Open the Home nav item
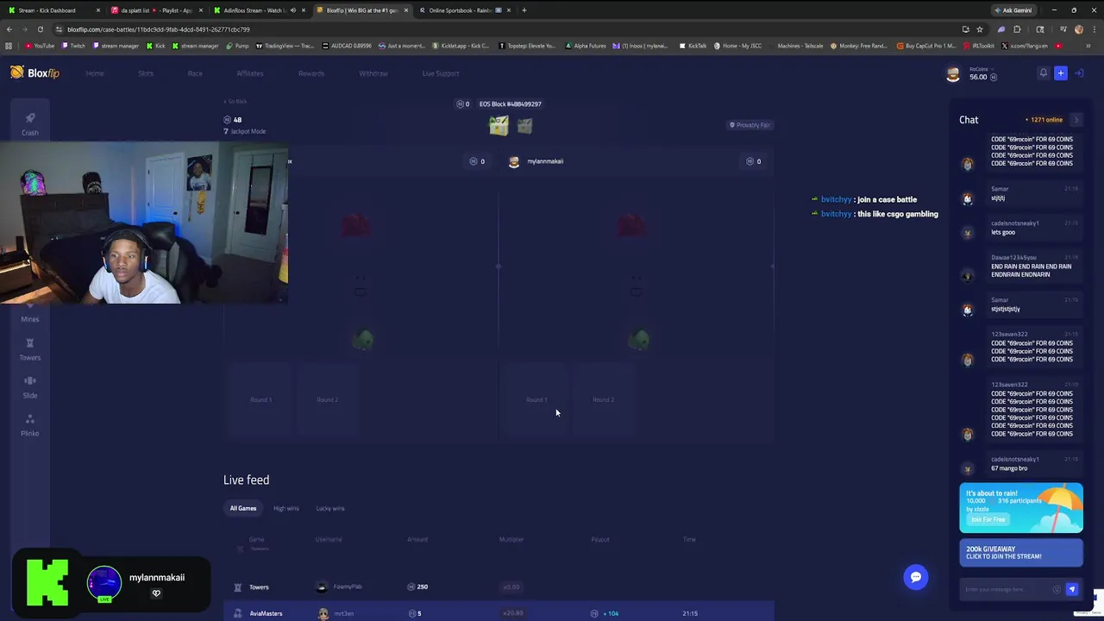The image size is (1104, 621). coord(95,73)
